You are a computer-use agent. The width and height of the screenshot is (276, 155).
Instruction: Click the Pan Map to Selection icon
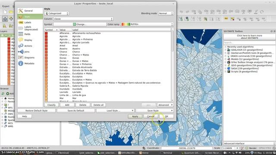coord(11,19)
